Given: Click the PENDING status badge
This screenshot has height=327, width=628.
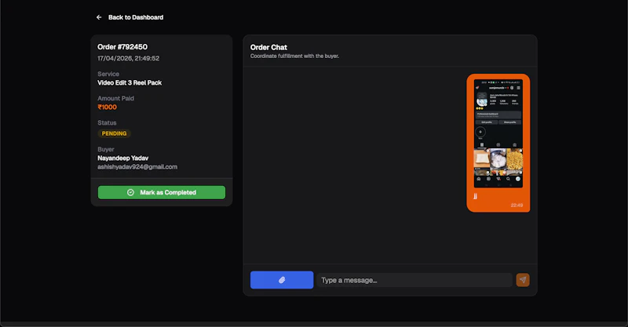Looking at the screenshot, I should tap(114, 133).
